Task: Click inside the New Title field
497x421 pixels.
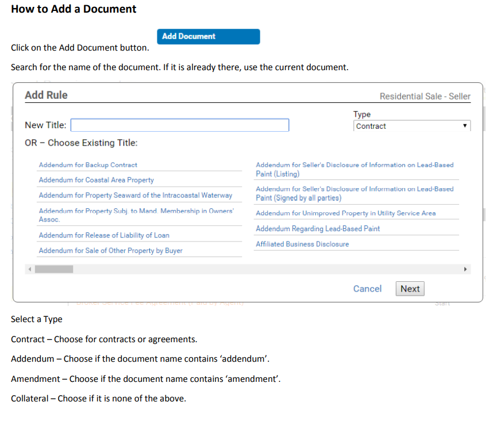Action: [x=180, y=125]
